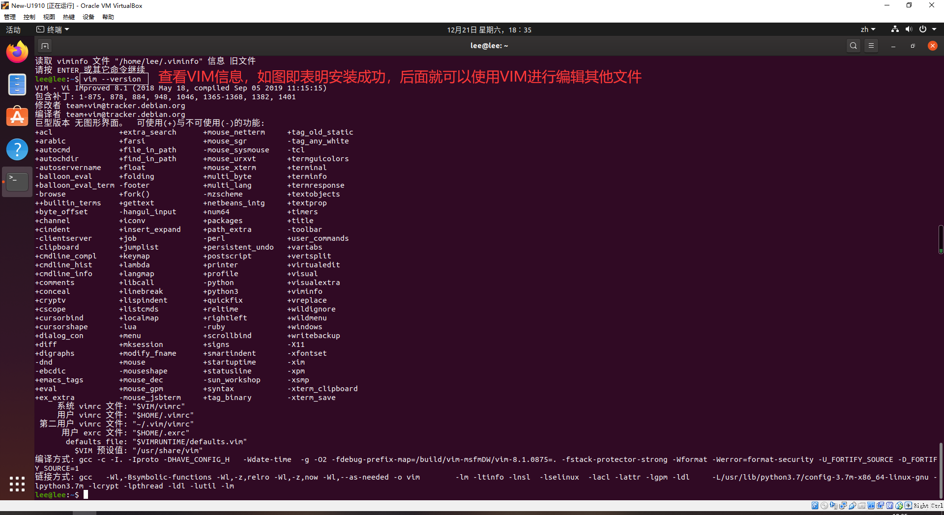
Task: Click VirtualBox optical drive status icon
Action: click(824, 506)
